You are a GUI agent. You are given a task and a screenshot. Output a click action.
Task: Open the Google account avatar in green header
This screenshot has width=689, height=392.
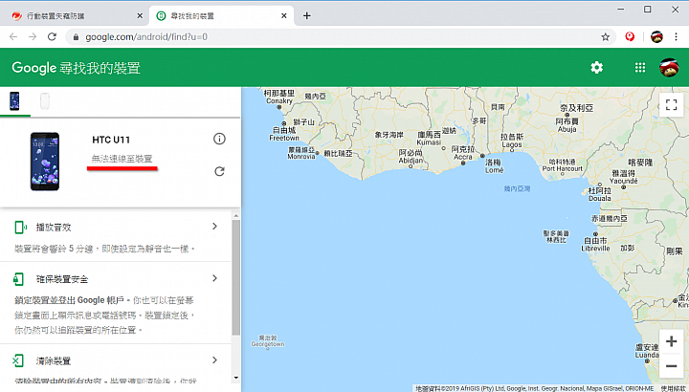click(669, 68)
